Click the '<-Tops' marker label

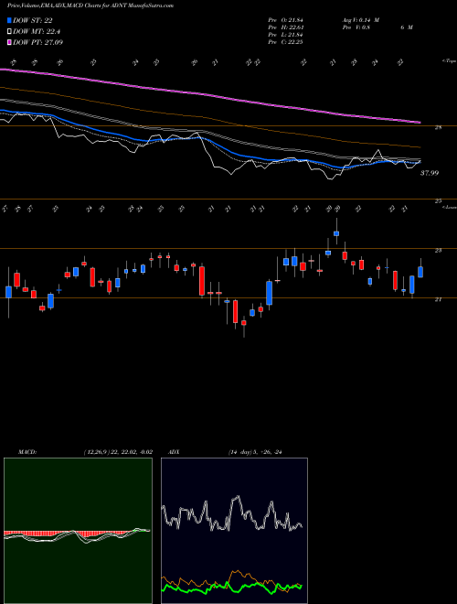click(x=449, y=61)
